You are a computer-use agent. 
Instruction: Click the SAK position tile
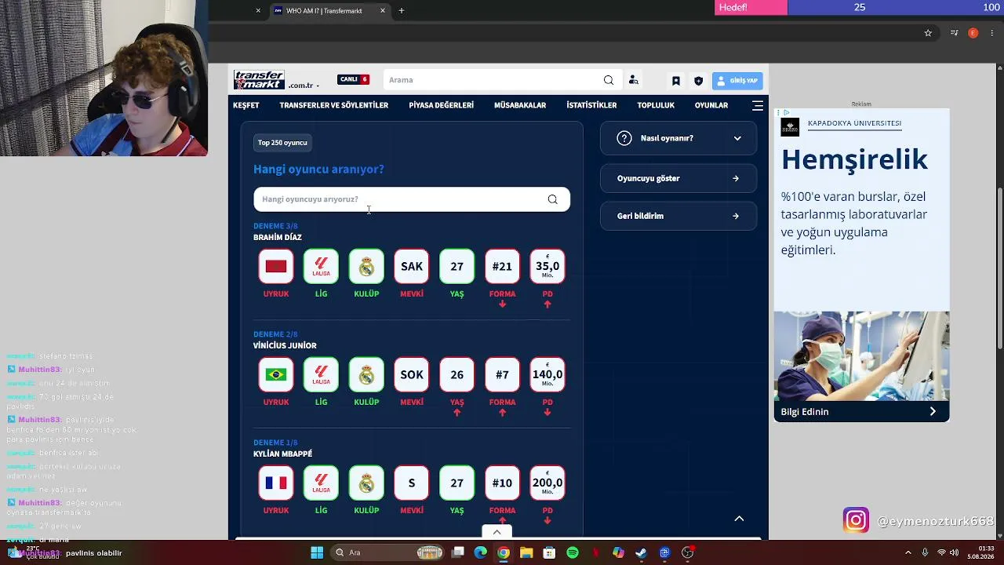pyautogui.click(x=412, y=266)
